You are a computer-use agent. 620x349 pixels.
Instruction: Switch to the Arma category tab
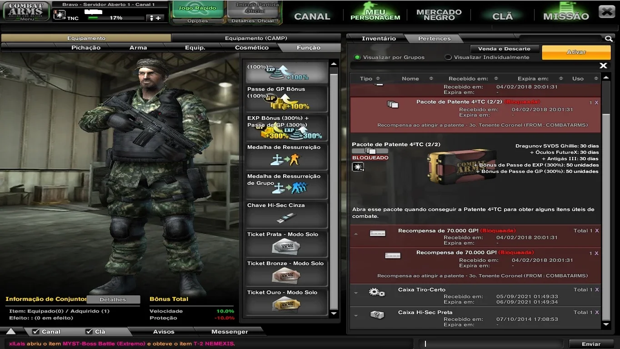[x=138, y=48]
